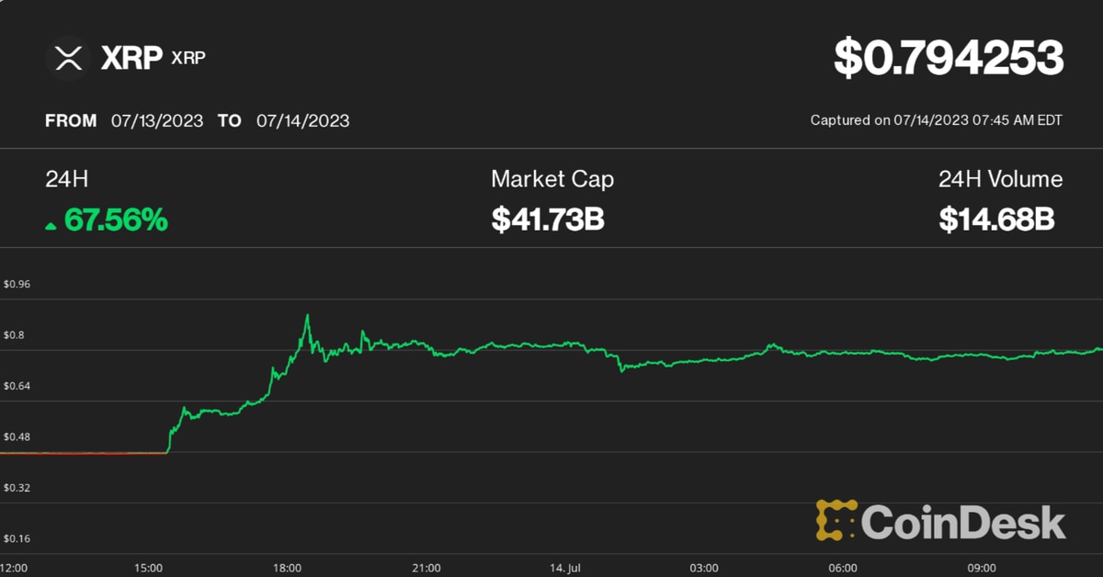The width and height of the screenshot is (1103, 577).
Task: Click the Captured on timestamp text
Action: 936,120
